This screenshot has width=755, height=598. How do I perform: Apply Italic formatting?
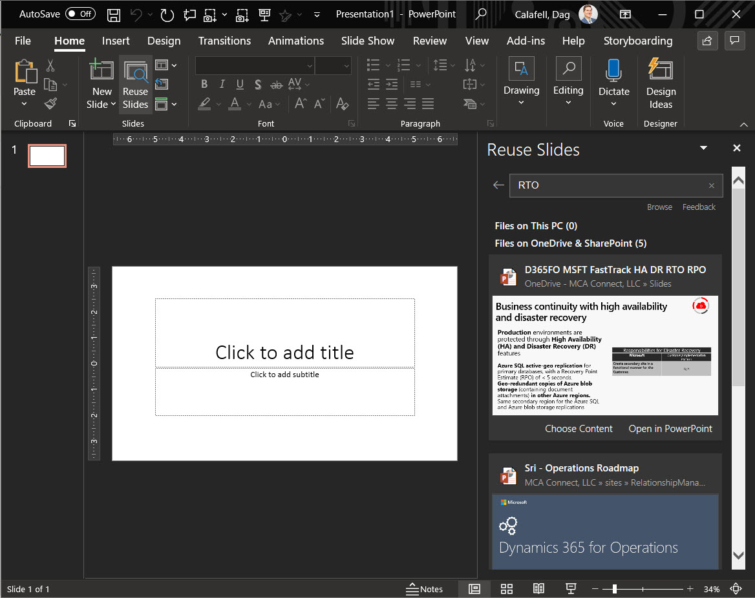(222, 84)
